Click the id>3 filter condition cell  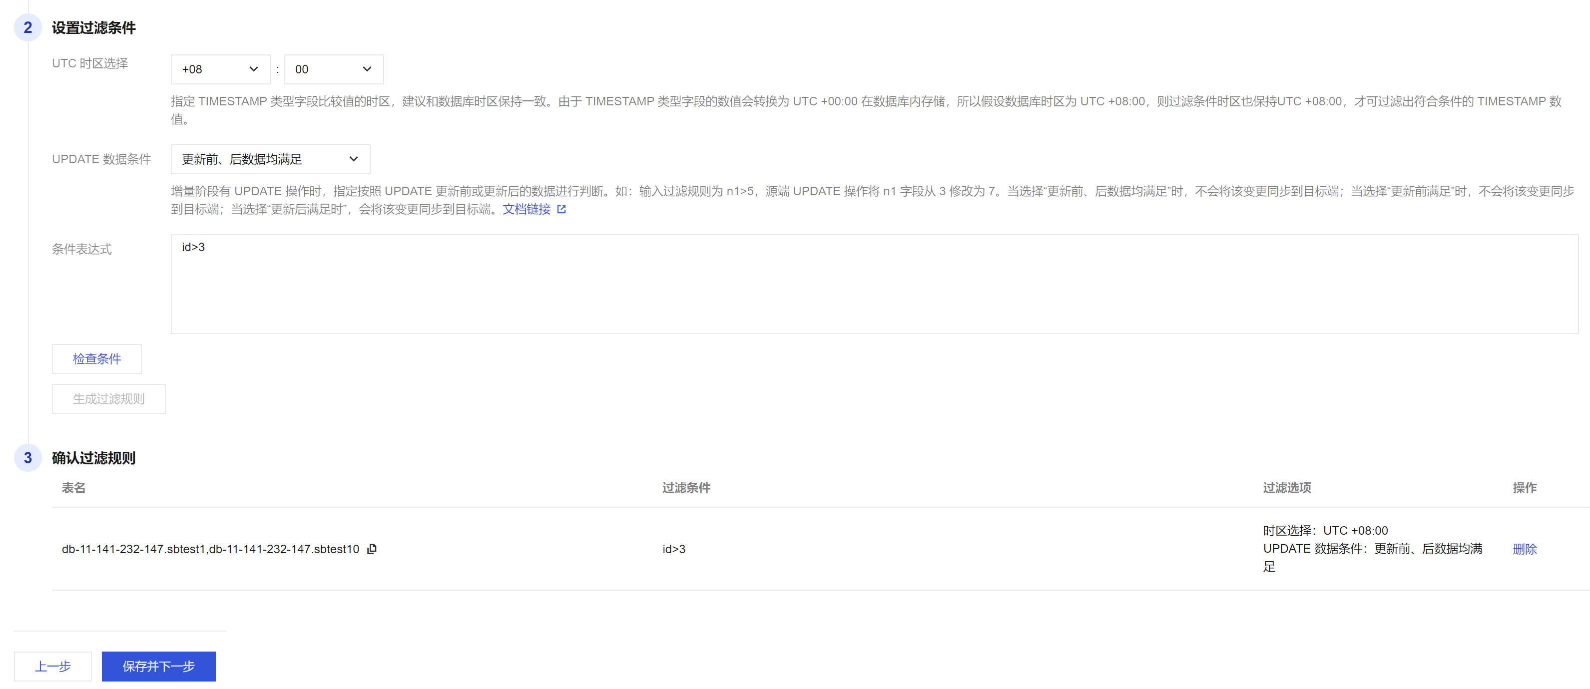(673, 549)
